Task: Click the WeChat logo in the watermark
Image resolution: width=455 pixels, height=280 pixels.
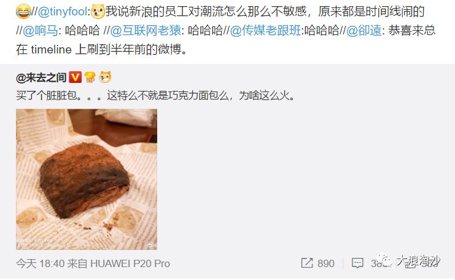Action: pos(384,261)
